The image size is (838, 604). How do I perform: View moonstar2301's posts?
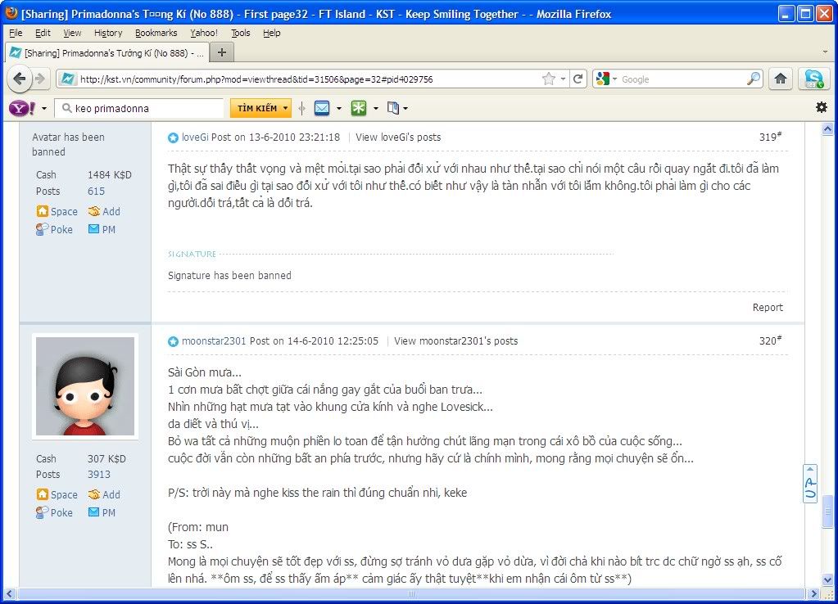pos(456,340)
